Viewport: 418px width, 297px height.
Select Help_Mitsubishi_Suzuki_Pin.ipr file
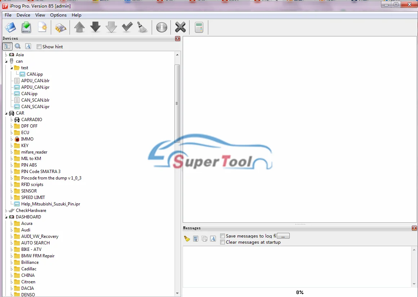pyautogui.click(x=51, y=204)
